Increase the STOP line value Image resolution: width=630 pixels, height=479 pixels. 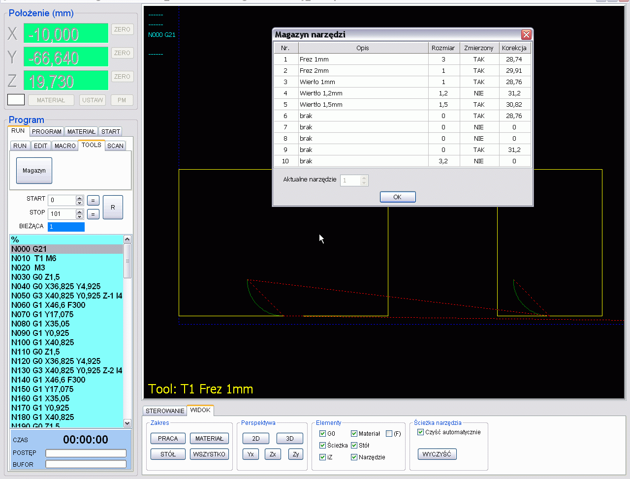80,211
